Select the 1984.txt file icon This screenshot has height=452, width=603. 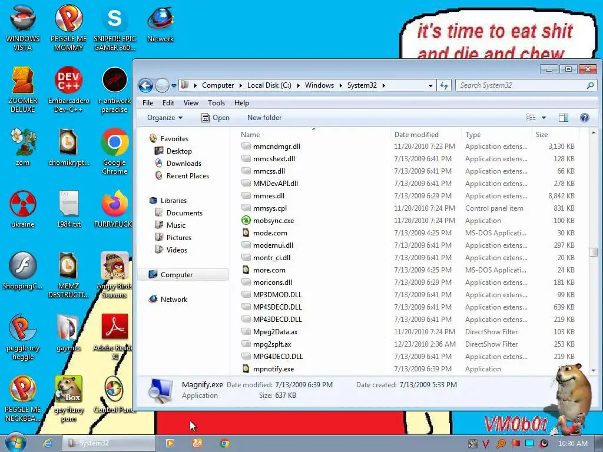coord(68,209)
